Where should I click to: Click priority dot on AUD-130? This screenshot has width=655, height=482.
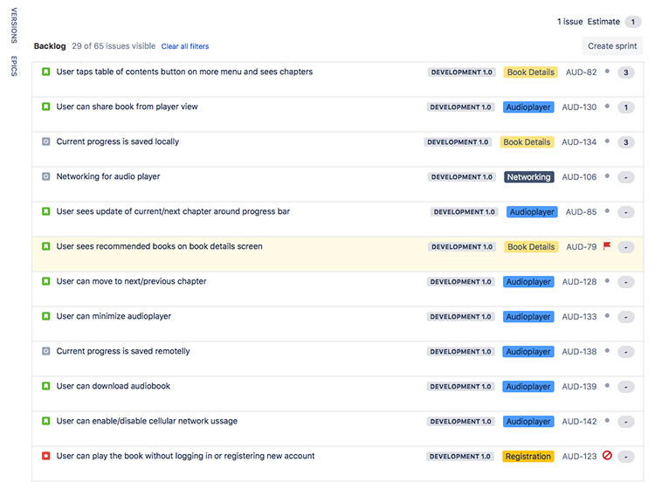[607, 106]
